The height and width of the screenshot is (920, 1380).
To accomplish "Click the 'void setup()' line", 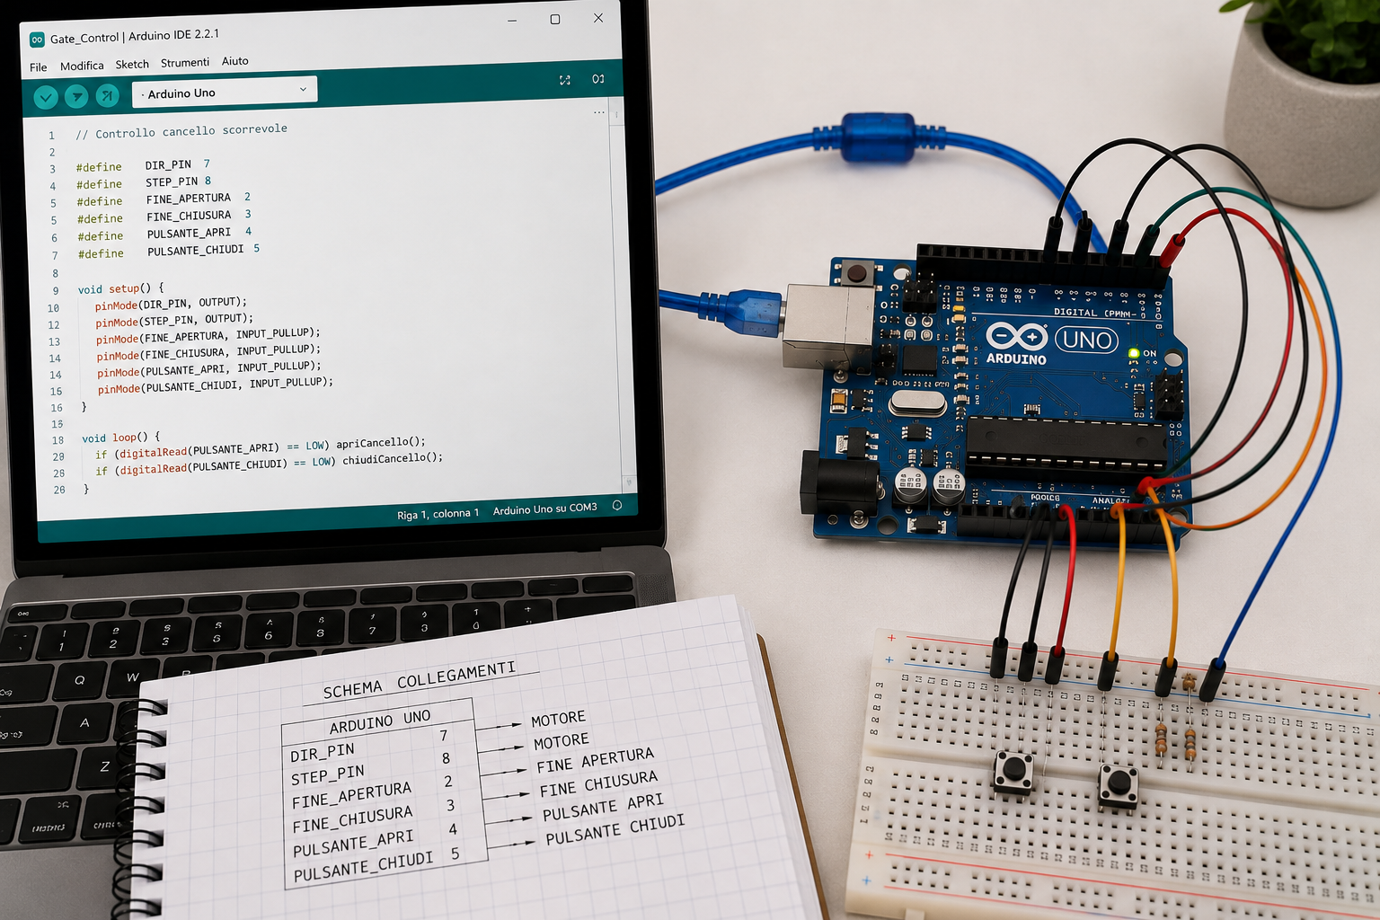I will 121,288.
